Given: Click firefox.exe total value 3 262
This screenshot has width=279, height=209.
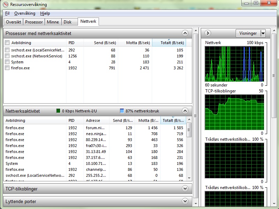Looking at the screenshot, I should point(178,68).
